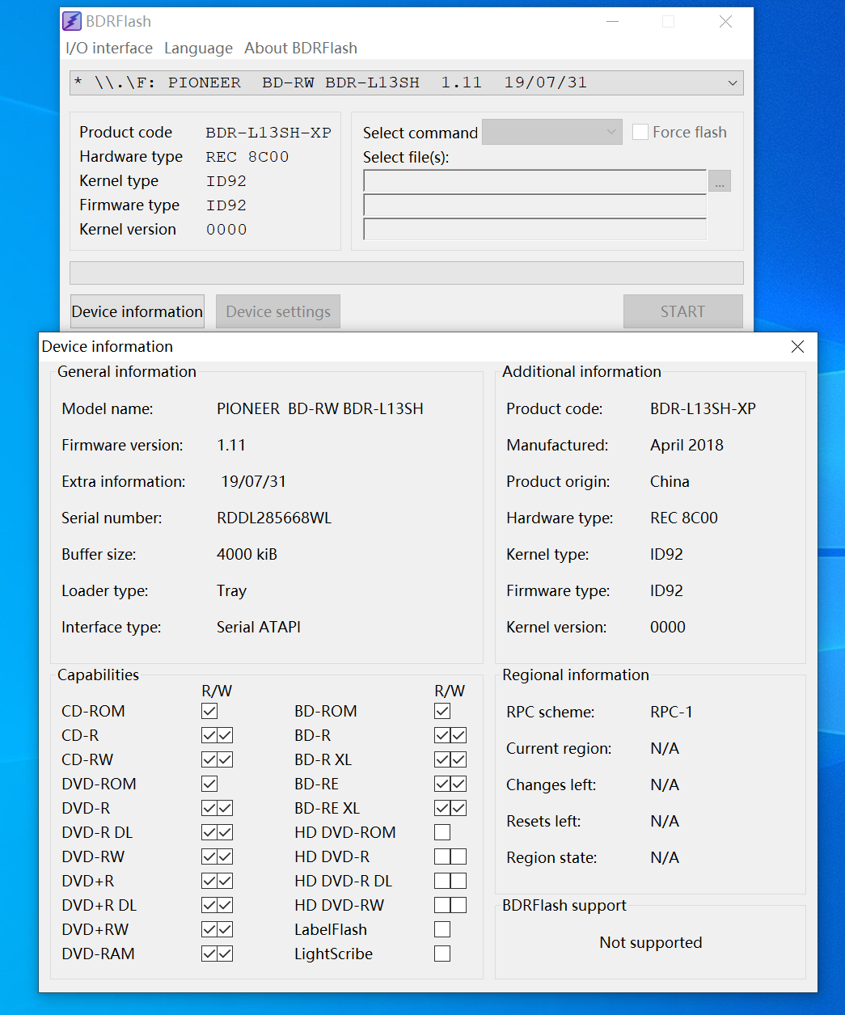Screen dimensions: 845x1015
Task: Click buffer size value 4000 kiB
Action: (x=247, y=554)
